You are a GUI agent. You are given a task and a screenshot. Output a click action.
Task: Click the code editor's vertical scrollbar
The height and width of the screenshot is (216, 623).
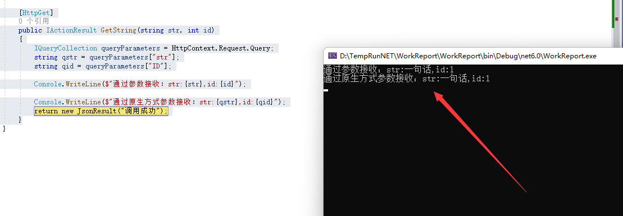tap(616, 24)
